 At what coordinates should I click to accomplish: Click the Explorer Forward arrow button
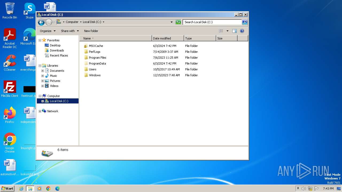click(49, 22)
